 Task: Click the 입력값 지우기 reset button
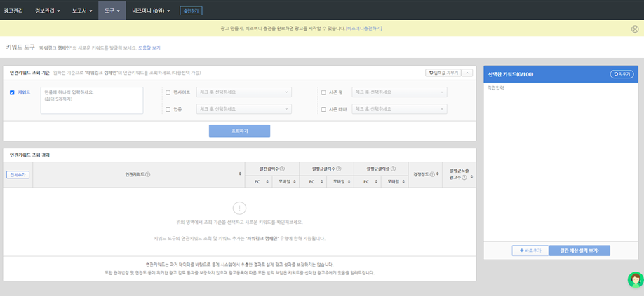pos(443,73)
